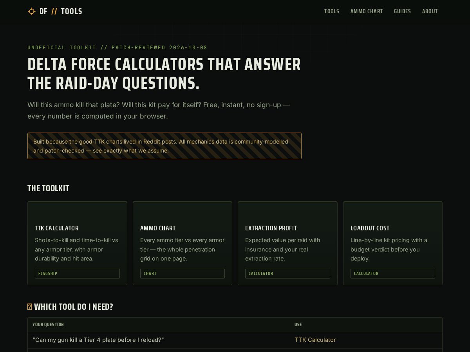This screenshot has width=470, height=352.
Task: Click the CALCULATOR tag on Extraction Profit card
Action: pyautogui.click(x=287, y=273)
